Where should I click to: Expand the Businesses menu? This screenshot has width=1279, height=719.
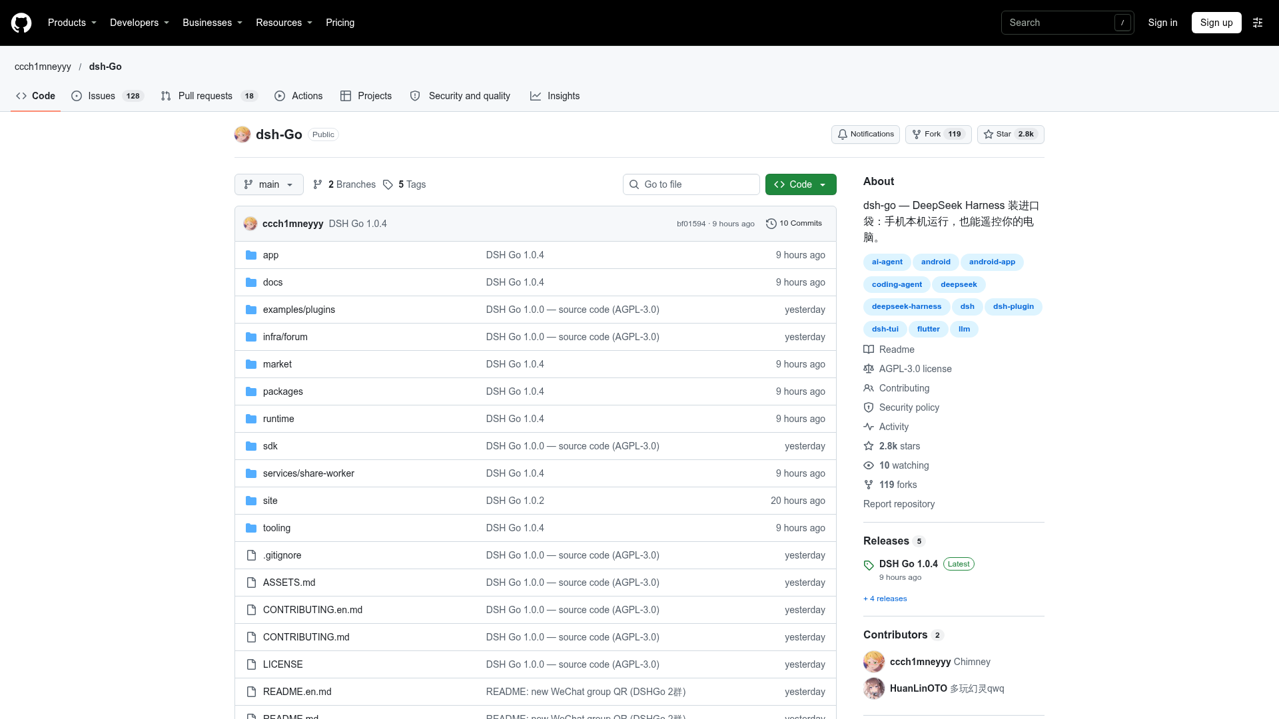tap(213, 23)
